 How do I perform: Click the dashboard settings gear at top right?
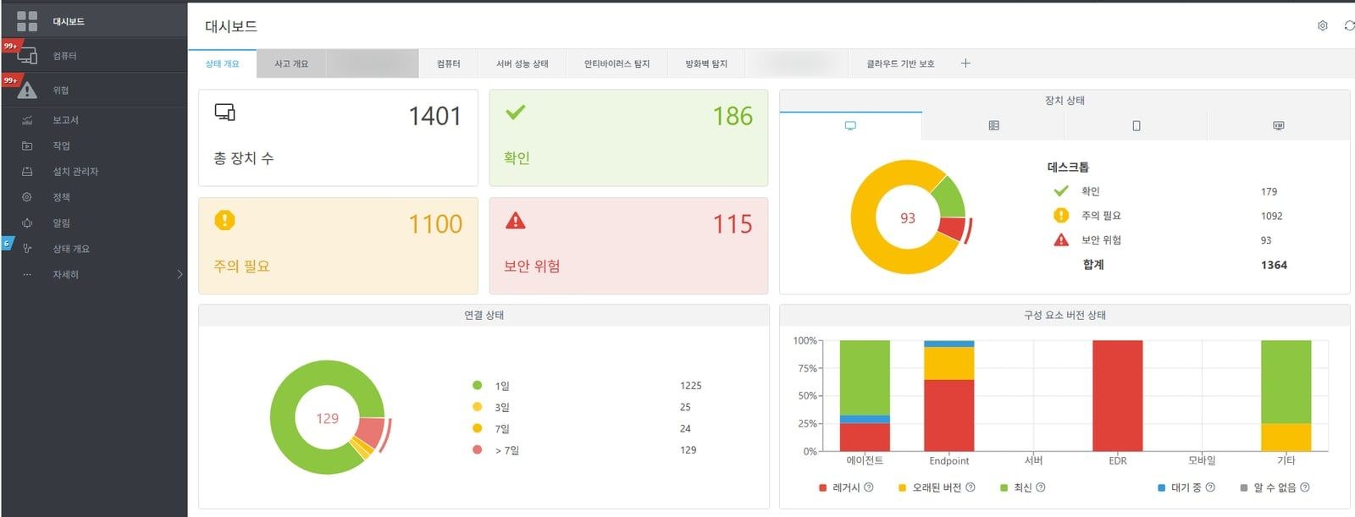tap(1323, 26)
